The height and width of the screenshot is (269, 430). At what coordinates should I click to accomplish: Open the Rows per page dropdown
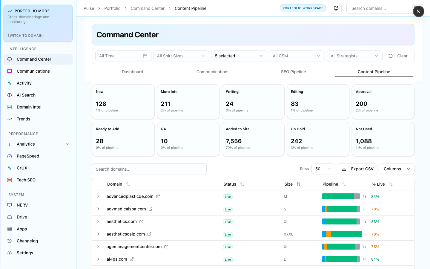click(x=323, y=169)
